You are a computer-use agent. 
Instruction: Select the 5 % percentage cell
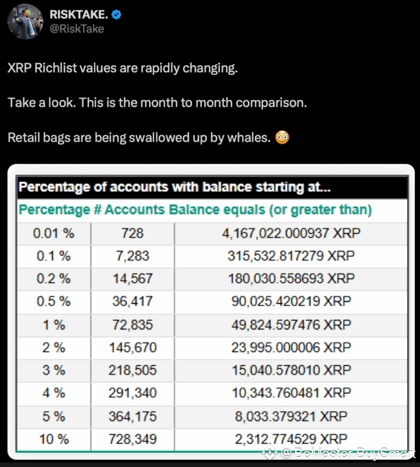[x=54, y=416]
